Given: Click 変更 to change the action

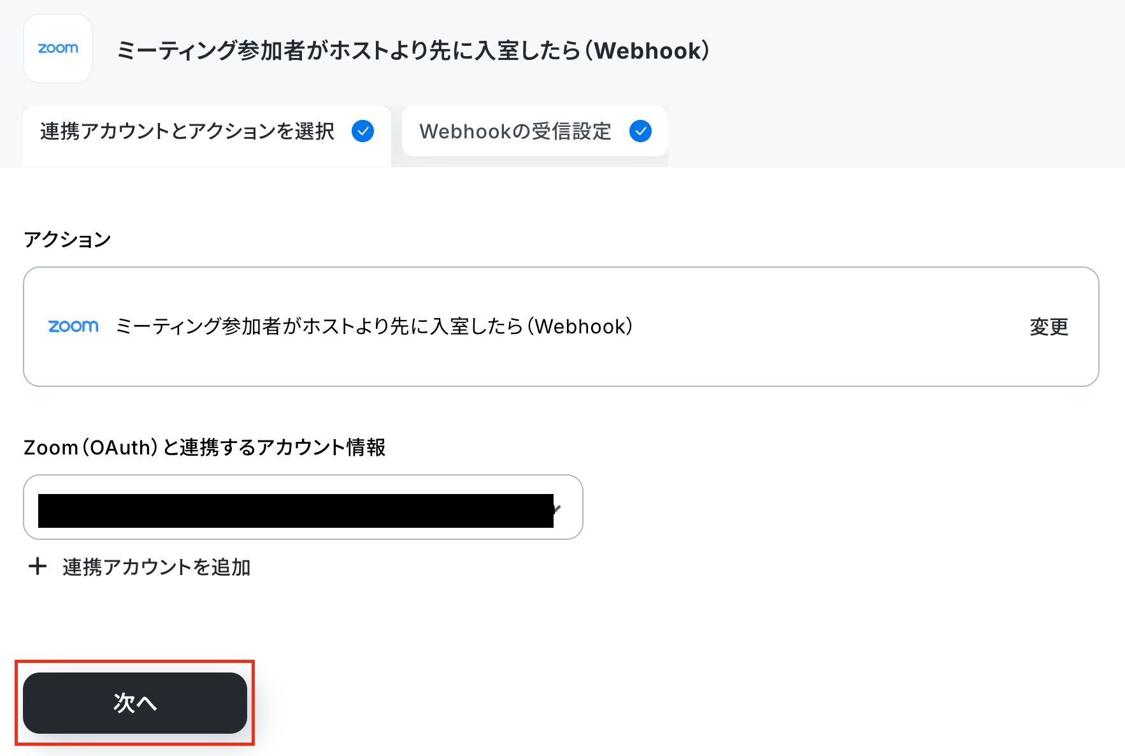Looking at the screenshot, I should (x=1049, y=327).
